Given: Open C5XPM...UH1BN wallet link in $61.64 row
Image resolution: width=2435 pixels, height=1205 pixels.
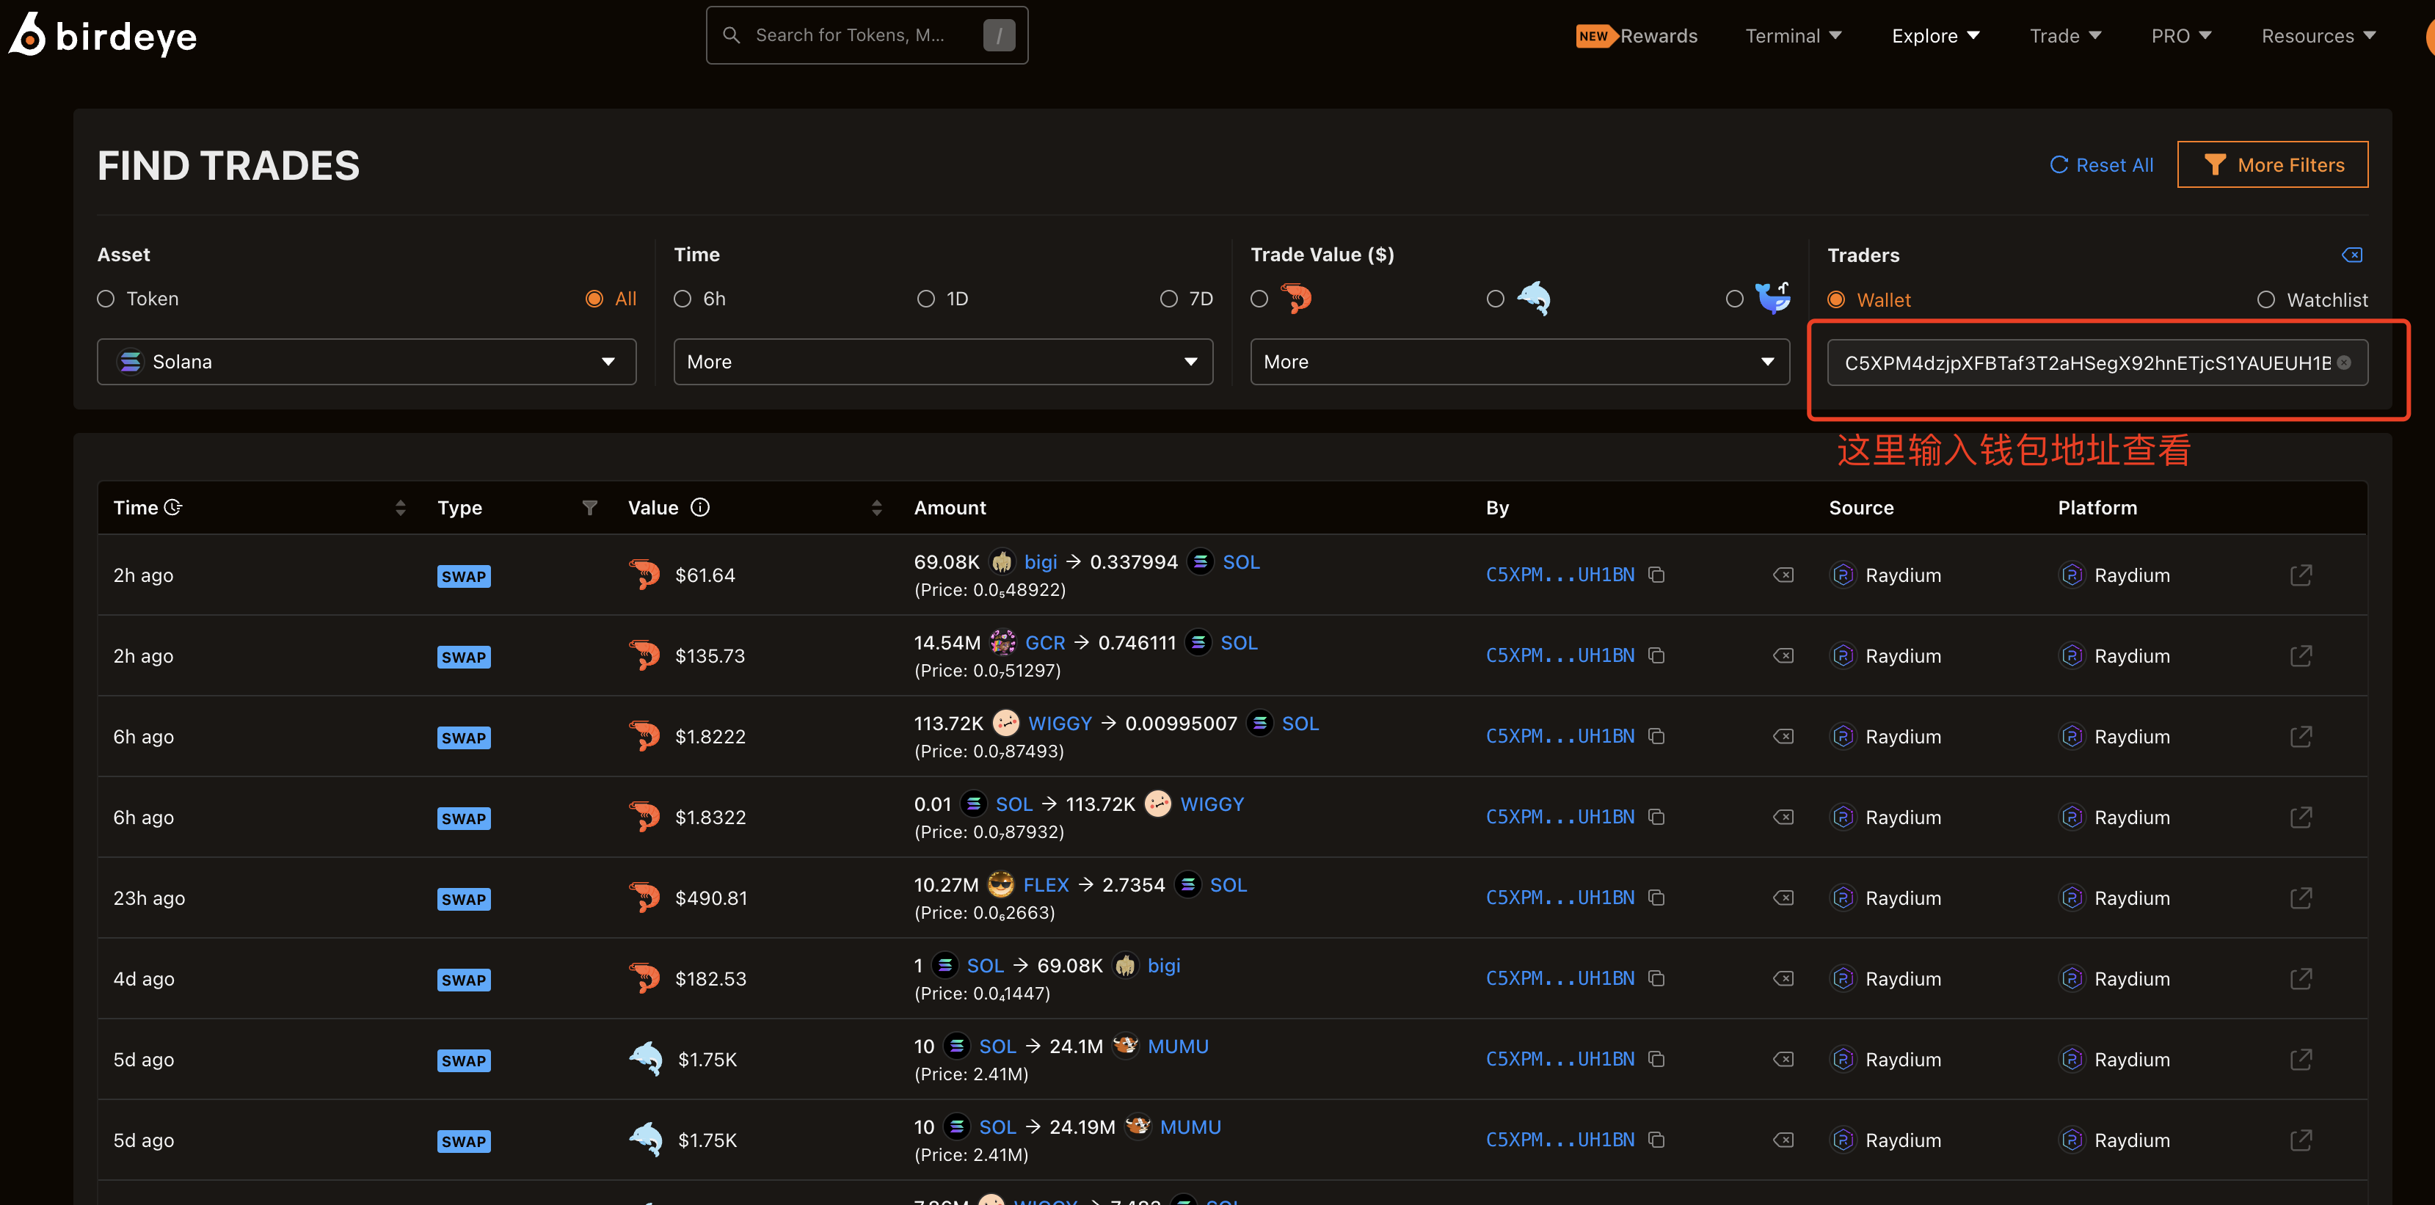Looking at the screenshot, I should tap(1559, 575).
